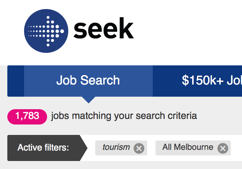This screenshot has height=169, width=242.
Task: Click the empty filter bar right of All Melbourne
Action: click(236, 148)
